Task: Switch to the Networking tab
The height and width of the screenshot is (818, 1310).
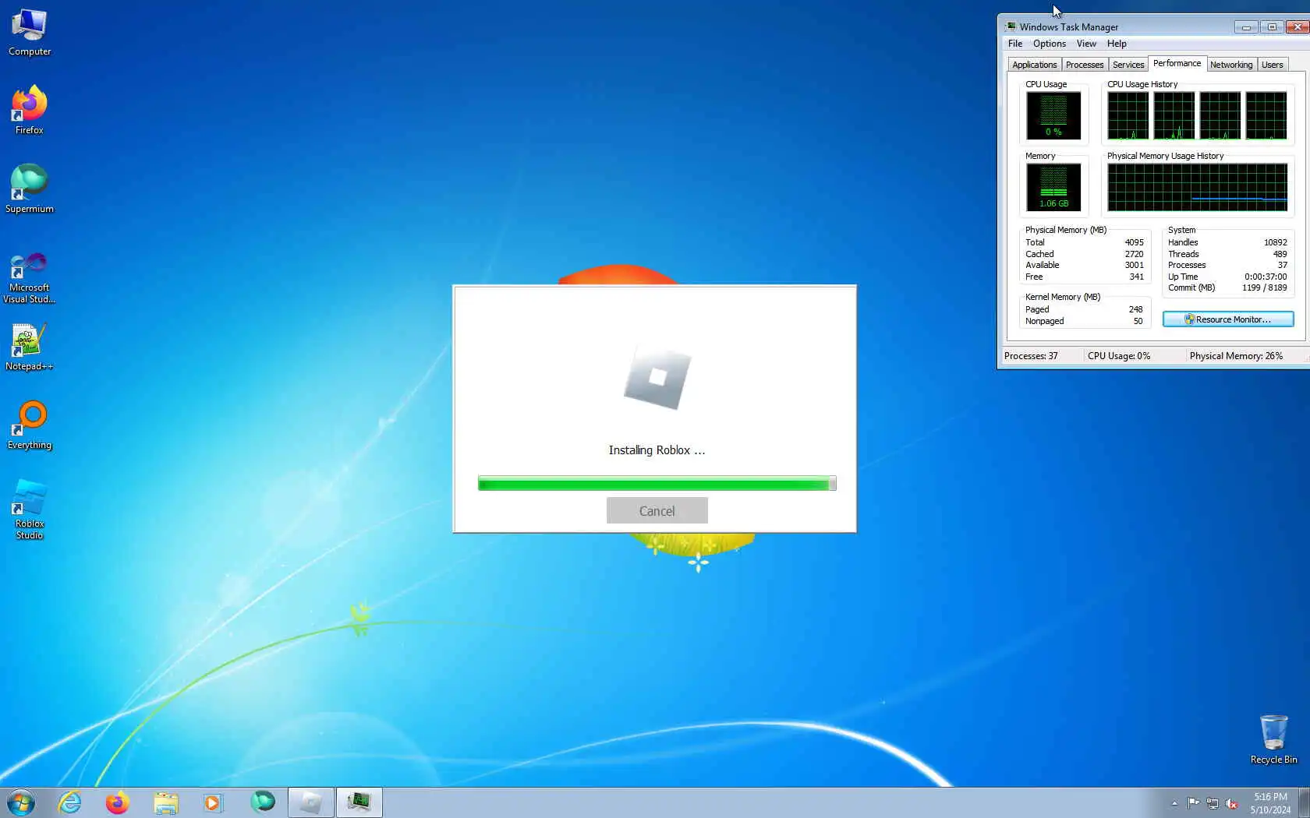Action: point(1231,65)
